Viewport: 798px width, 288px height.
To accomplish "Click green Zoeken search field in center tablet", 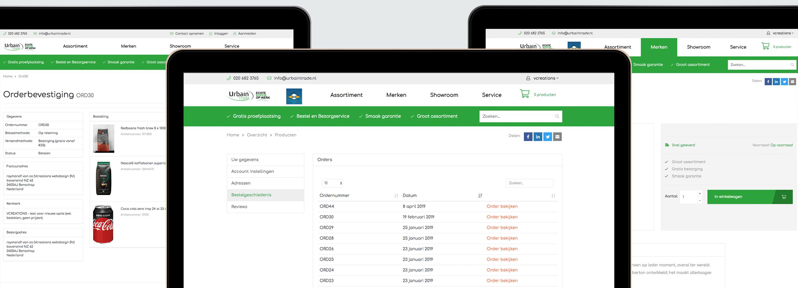I will tap(521, 116).
